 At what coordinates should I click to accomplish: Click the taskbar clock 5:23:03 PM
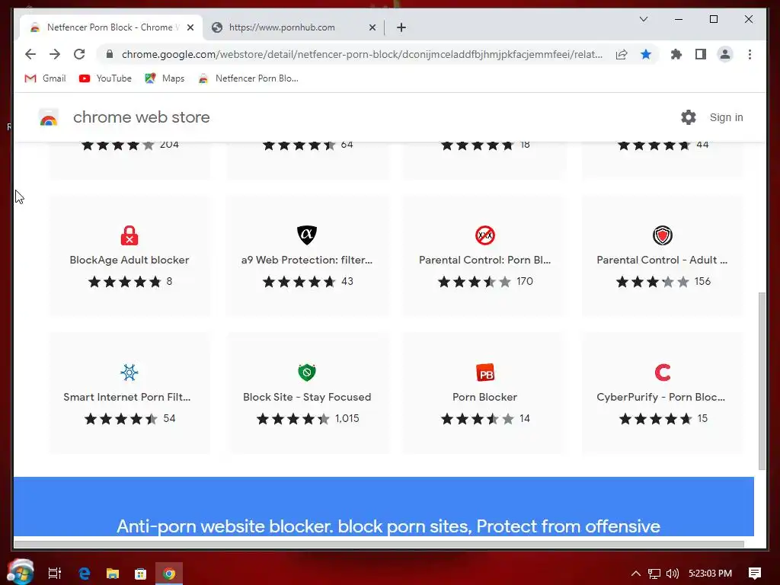pyautogui.click(x=711, y=574)
